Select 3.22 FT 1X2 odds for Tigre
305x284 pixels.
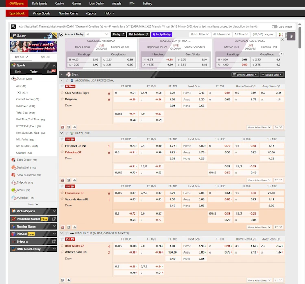pyautogui.click(x=172, y=93)
